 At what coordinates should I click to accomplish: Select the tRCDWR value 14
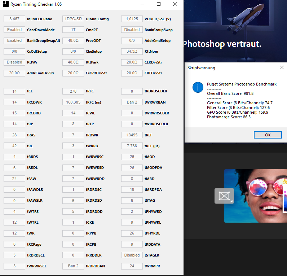coord(14,102)
